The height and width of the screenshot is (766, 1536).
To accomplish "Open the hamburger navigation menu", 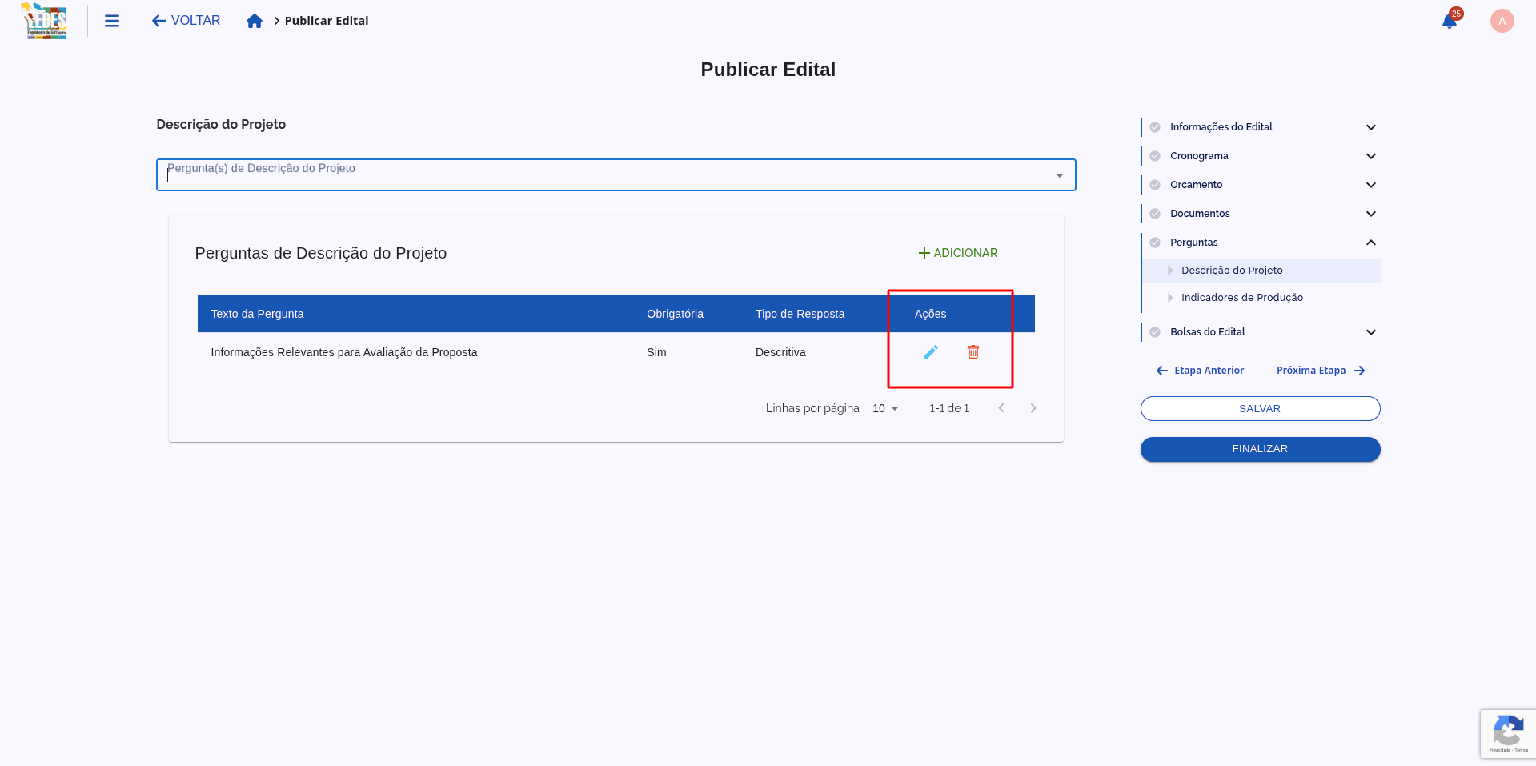I will click(x=112, y=21).
